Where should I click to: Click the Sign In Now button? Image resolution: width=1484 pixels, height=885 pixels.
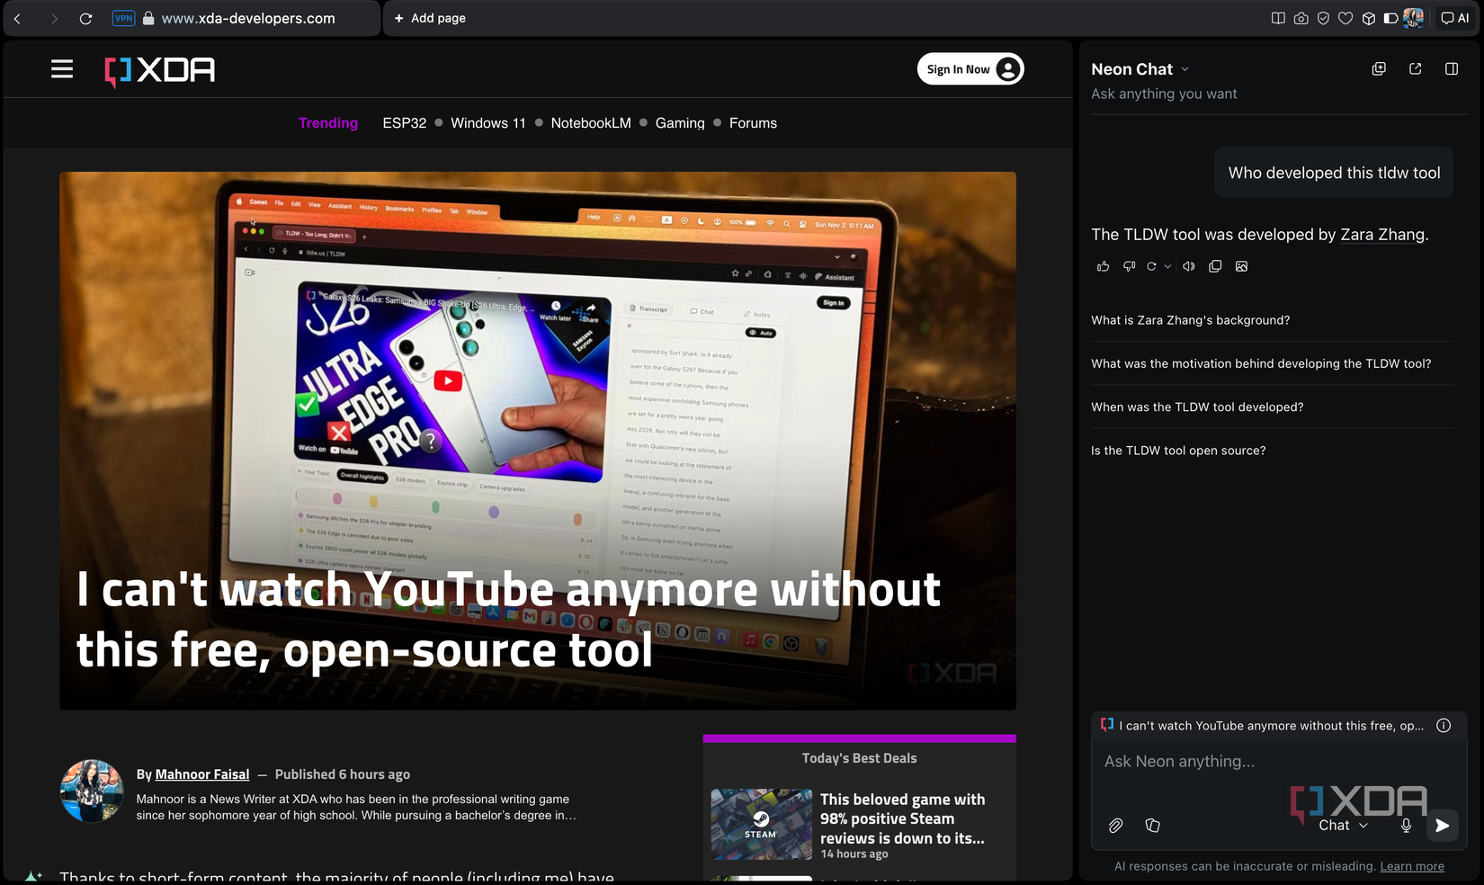tap(970, 69)
